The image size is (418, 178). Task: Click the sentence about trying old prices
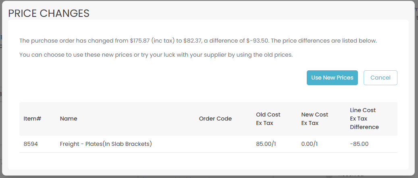pos(156,54)
